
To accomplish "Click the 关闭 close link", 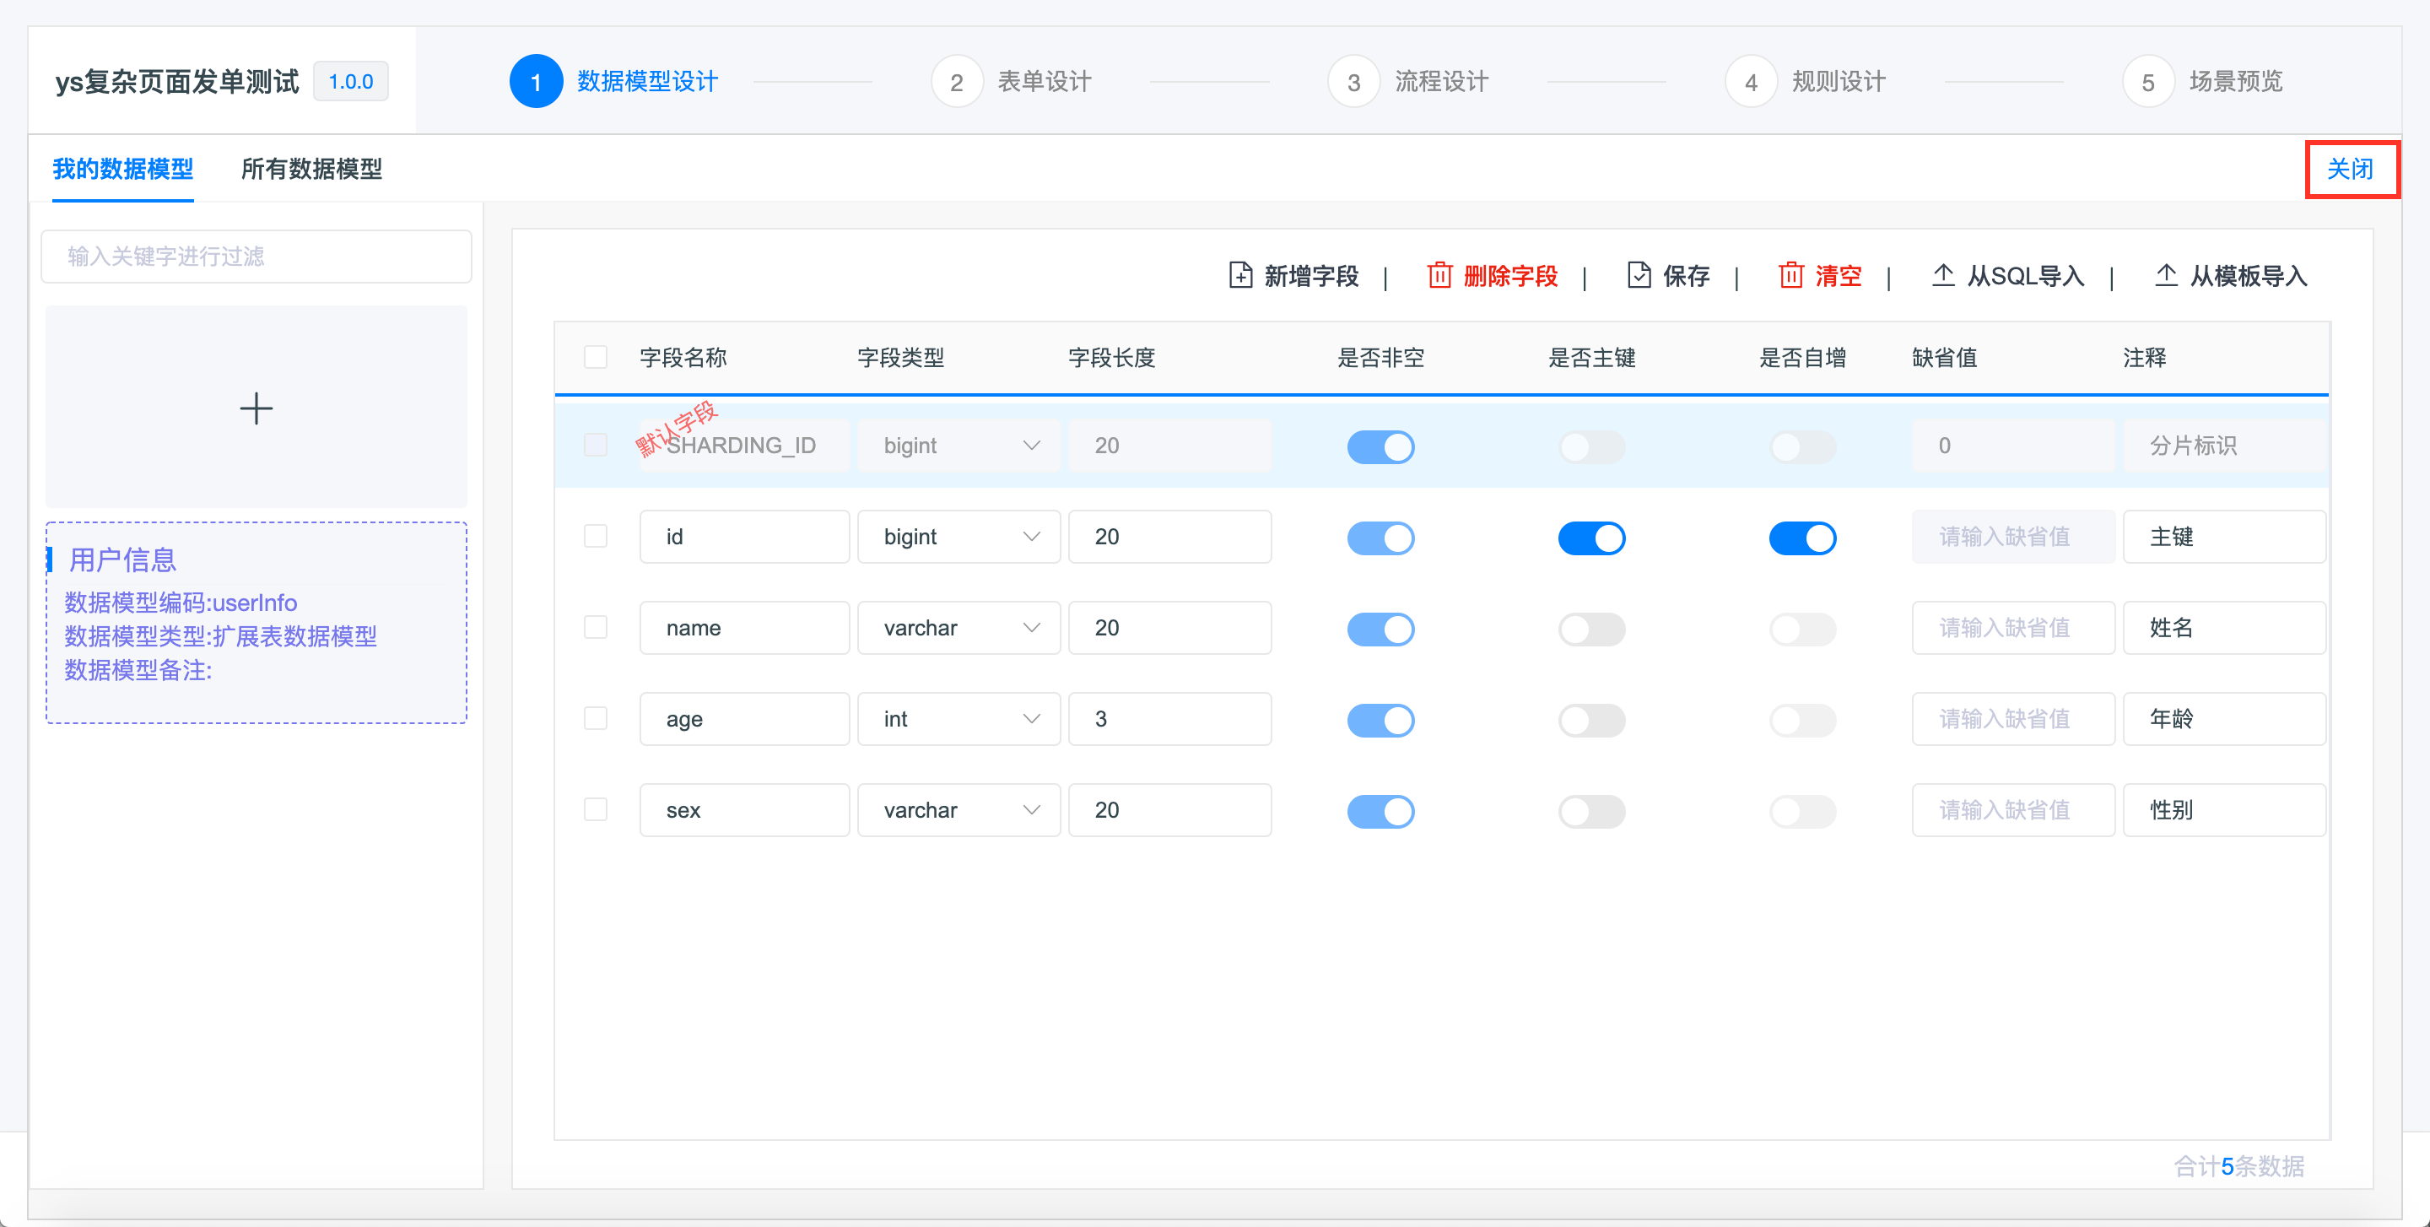I will [x=2350, y=169].
